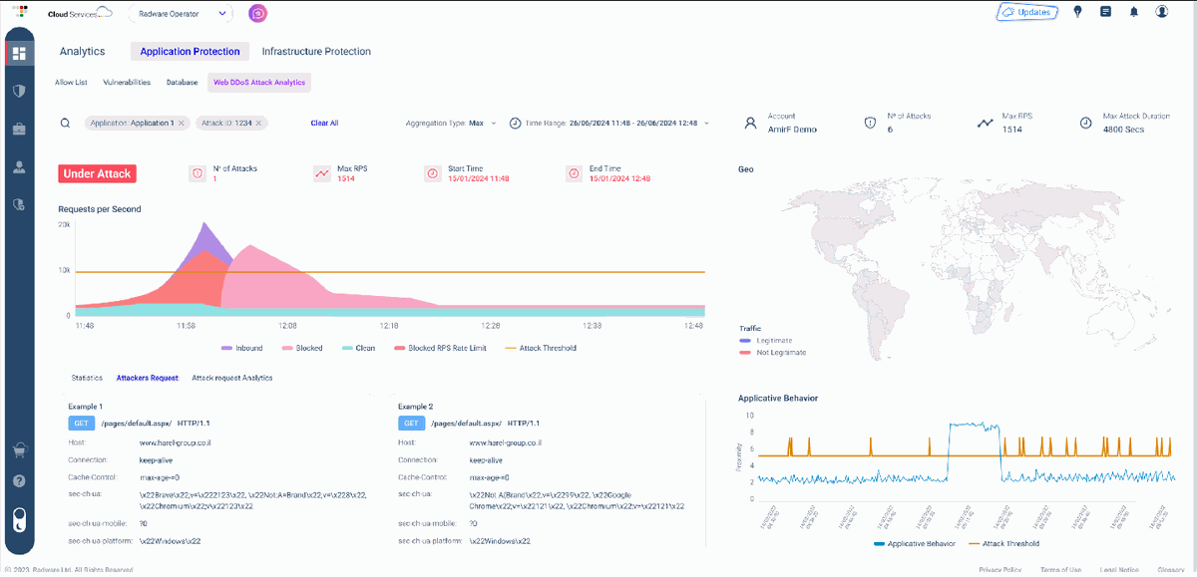Open the Database sub-tab

coord(182,83)
